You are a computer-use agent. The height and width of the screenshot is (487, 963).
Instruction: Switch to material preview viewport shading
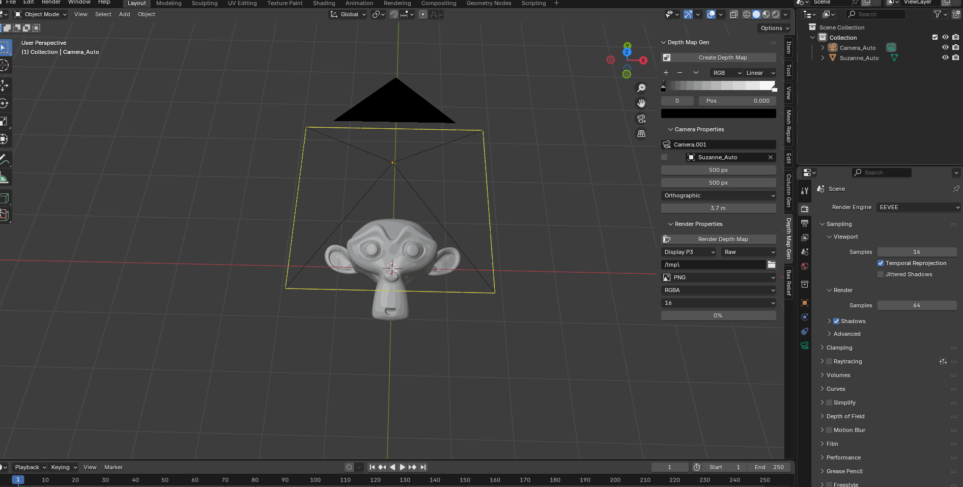point(766,14)
